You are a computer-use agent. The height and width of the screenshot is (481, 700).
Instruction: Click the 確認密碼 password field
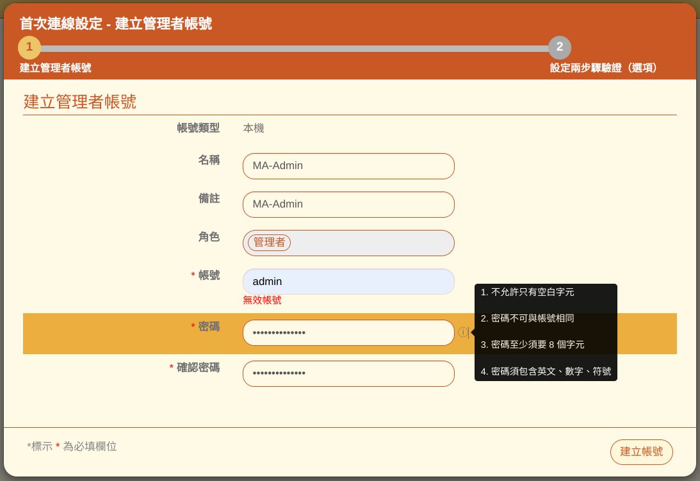[x=348, y=373]
